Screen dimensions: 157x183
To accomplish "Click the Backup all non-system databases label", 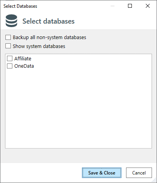I will (x=49, y=38).
